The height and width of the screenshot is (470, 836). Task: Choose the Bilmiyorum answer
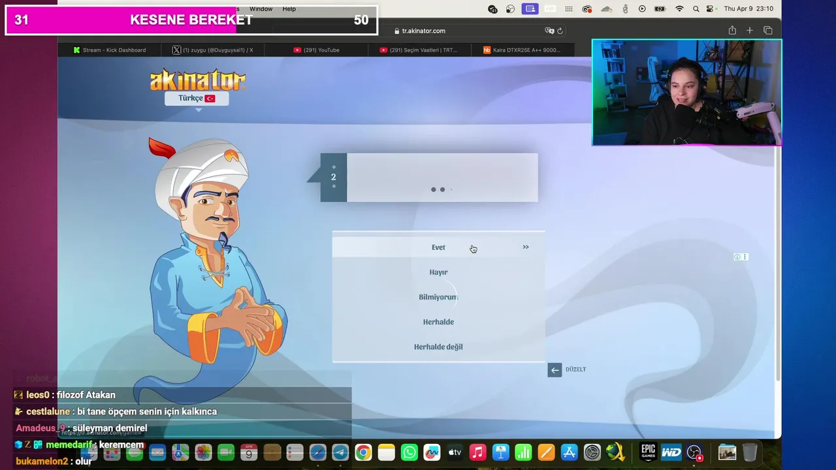click(x=438, y=297)
